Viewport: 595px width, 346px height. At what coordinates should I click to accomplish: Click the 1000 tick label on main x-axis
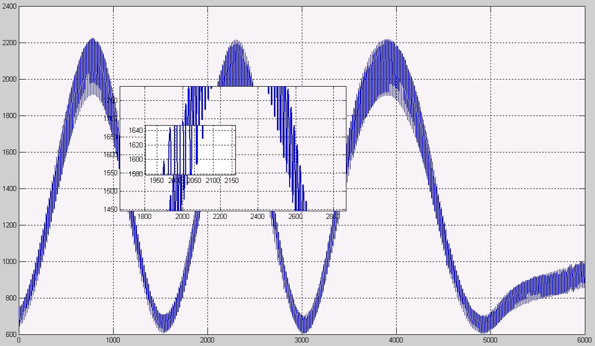click(x=113, y=340)
